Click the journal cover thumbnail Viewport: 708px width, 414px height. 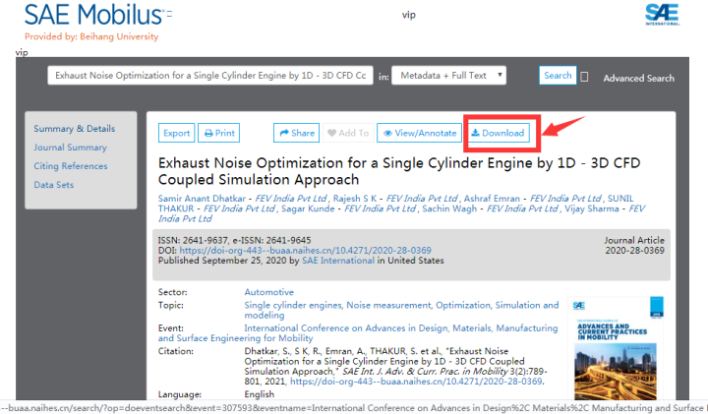(x=616, y=348)
